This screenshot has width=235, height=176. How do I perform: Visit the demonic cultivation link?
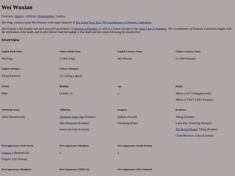point(85,29)
